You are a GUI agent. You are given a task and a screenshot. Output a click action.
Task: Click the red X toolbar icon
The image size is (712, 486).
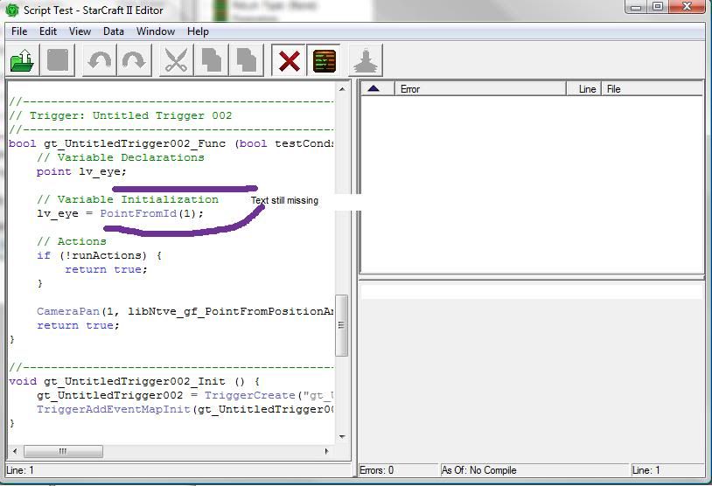(x=289, y=61)
